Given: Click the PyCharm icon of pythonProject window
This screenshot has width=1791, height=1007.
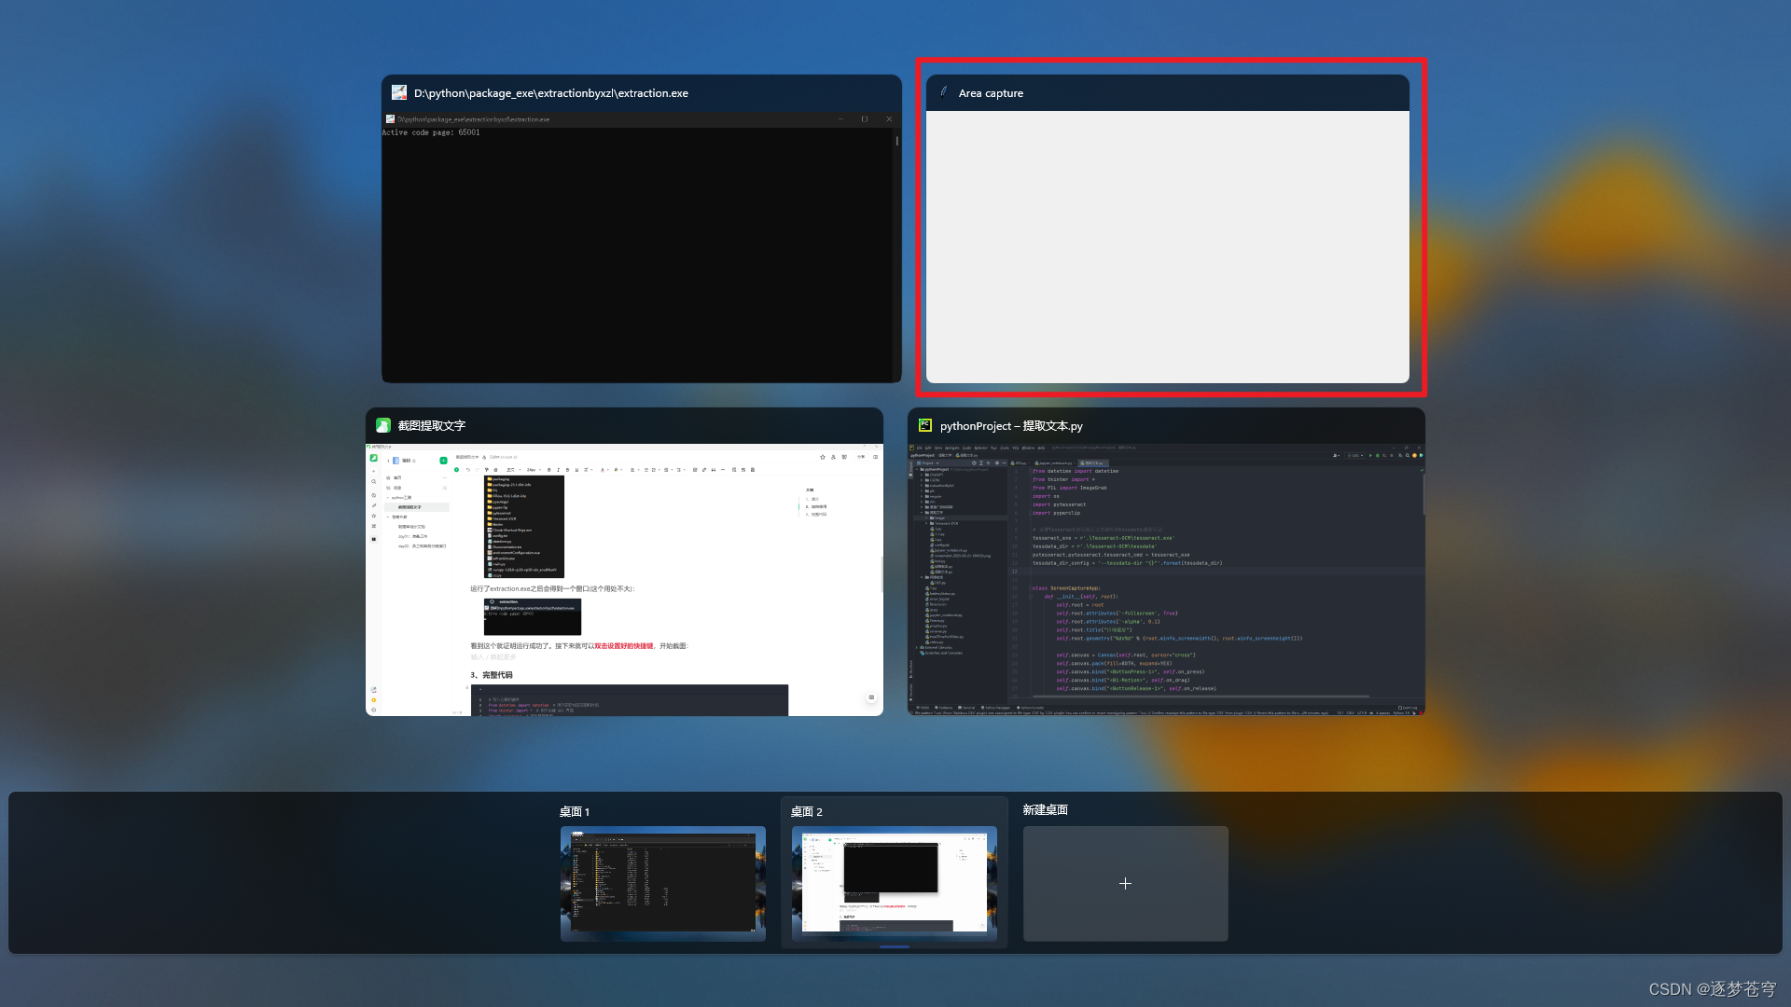Looking at the screenshot, I should click(x=924, y=425).
